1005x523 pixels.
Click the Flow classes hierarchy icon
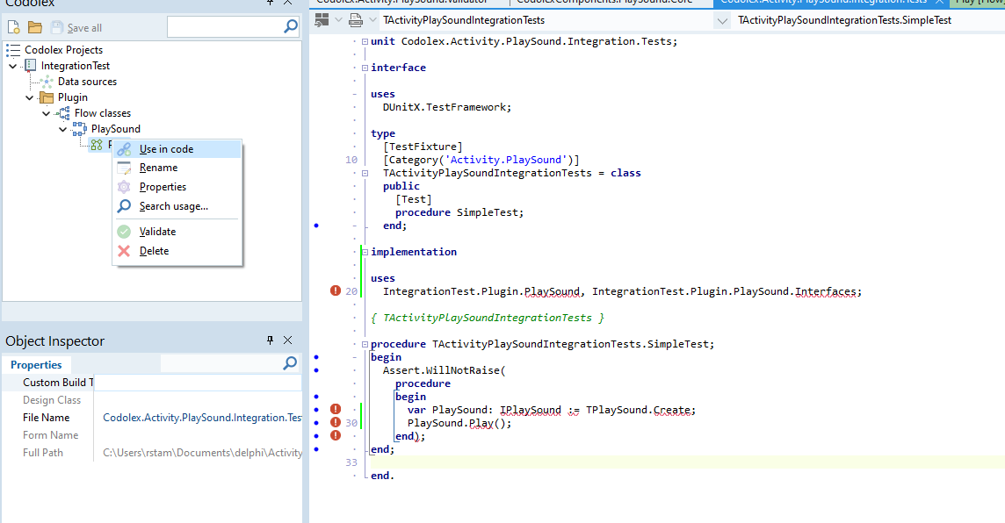pyautogui.click(x=63, y=113)
